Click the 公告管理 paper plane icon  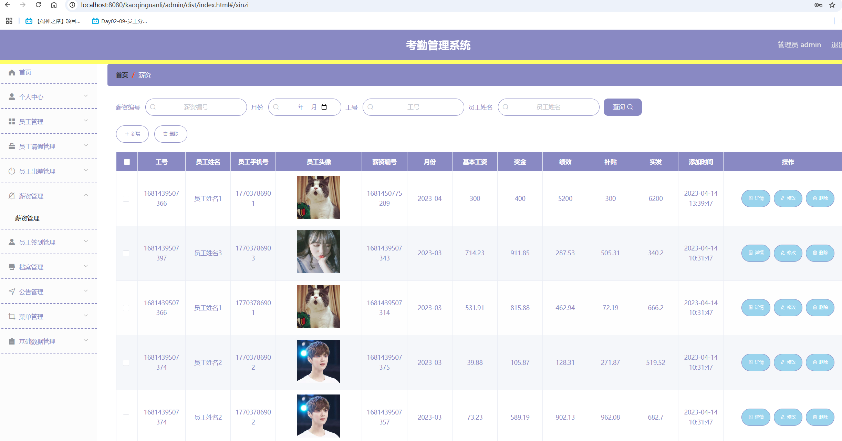pyautogui.click(x=12, y=292)
